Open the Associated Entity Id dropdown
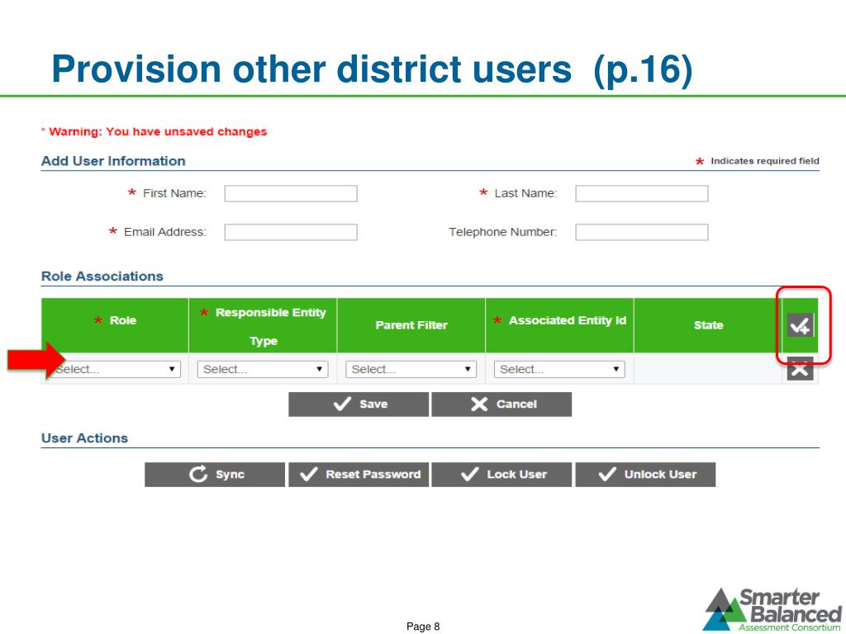Screen dimensions: 846x634 click(559, 369)
